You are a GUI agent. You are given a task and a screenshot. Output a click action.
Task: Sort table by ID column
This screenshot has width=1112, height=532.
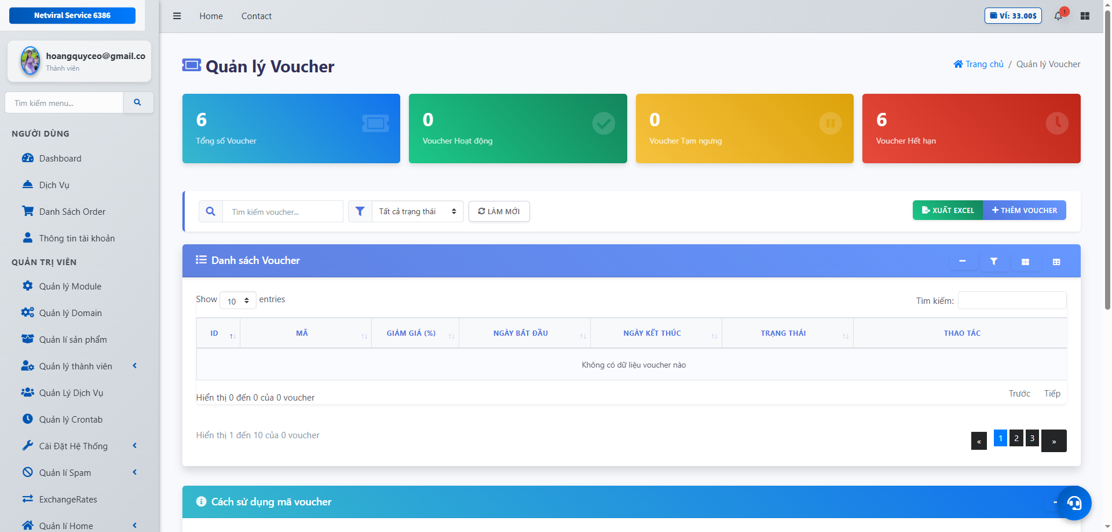pos(218,333)
